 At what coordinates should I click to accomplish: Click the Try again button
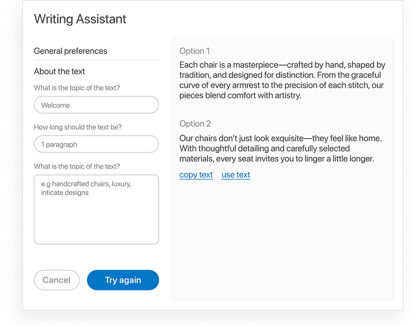coord(123,280)
